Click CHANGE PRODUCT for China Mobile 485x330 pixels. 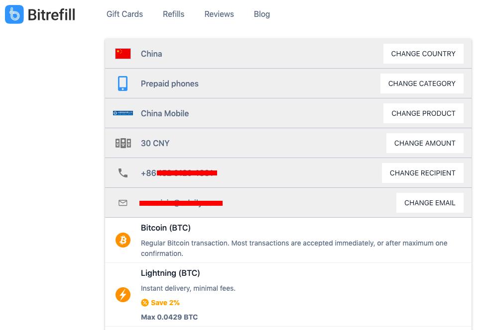click(423, 113)
